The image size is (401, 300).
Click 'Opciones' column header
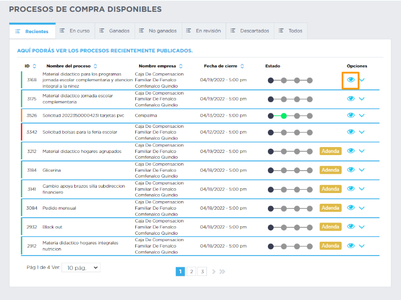[357, 66]
